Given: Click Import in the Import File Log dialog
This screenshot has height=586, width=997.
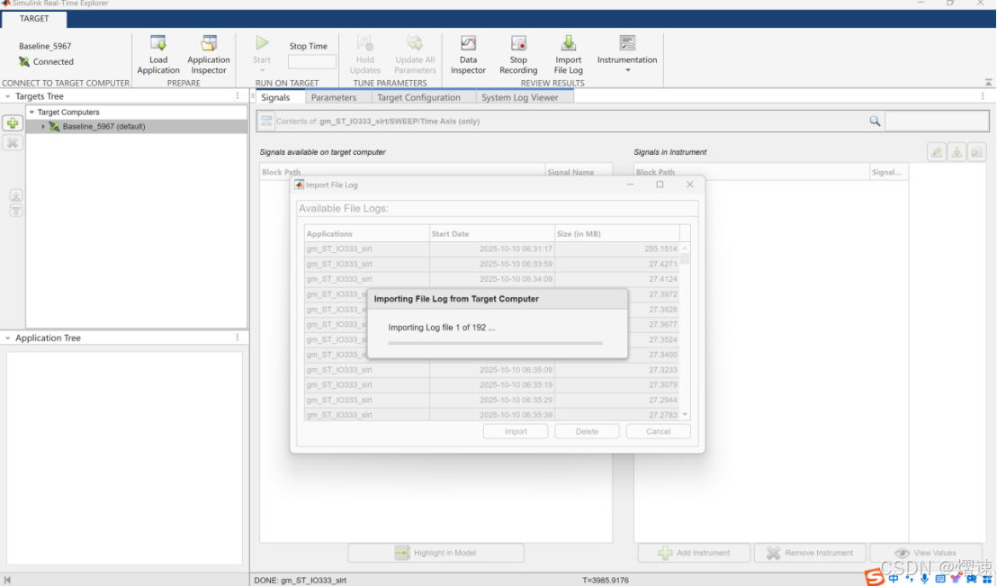Looking at the screenshot, I should click(516, 431).
